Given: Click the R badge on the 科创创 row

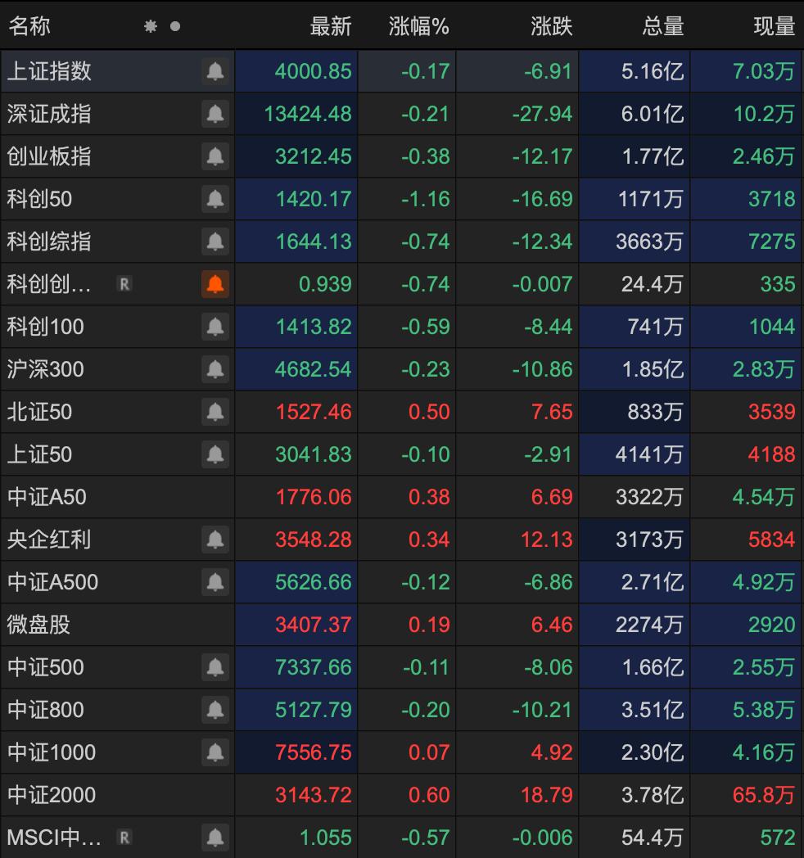Looking at the screenshot, I should 124,284.
